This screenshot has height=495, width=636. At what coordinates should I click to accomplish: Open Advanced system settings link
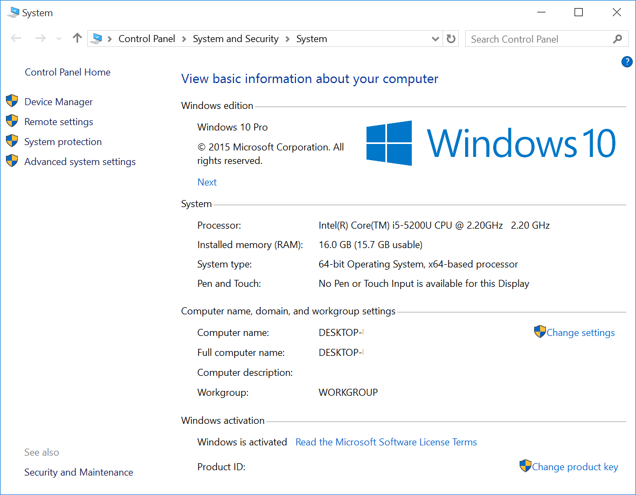point(80,161)
